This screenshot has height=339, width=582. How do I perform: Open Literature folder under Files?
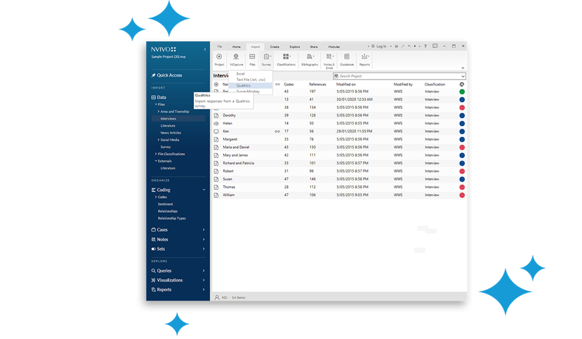coord(168,126)
